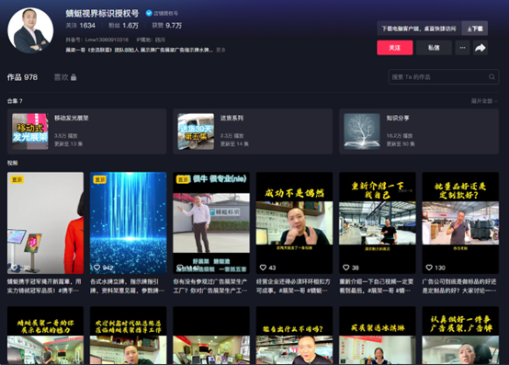Image resolution: width=509 pixels, height=365 pixels.
Task: Open the 移动发光展架 collection
Action: tap(86, 131)
